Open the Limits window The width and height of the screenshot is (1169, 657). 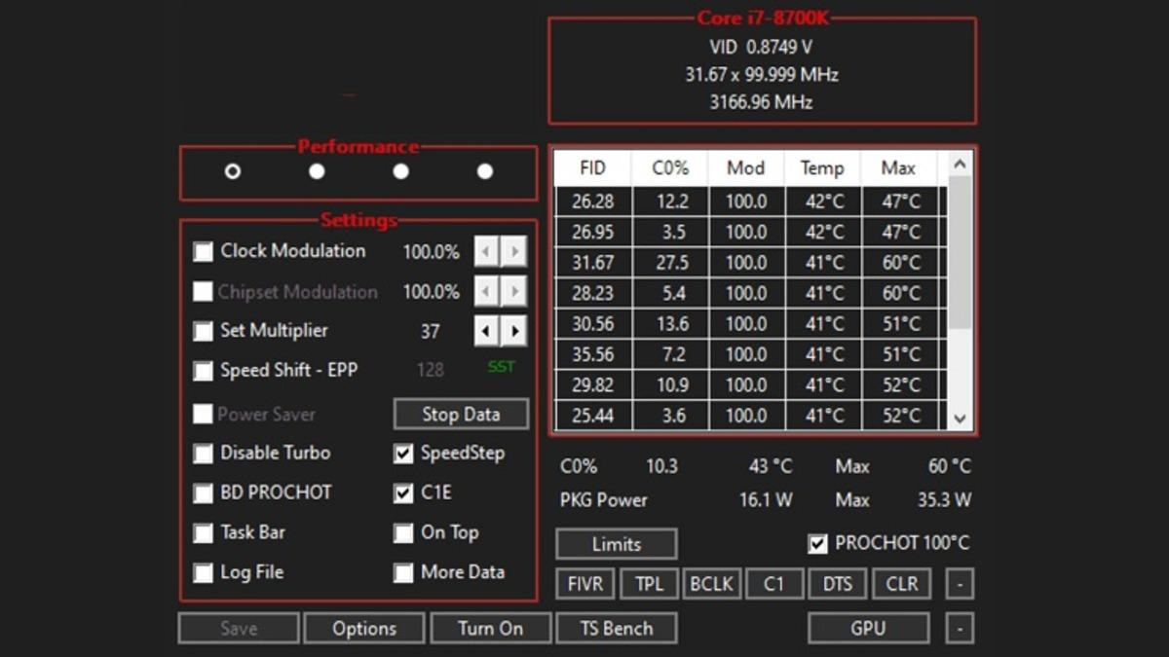click(616, 543)
